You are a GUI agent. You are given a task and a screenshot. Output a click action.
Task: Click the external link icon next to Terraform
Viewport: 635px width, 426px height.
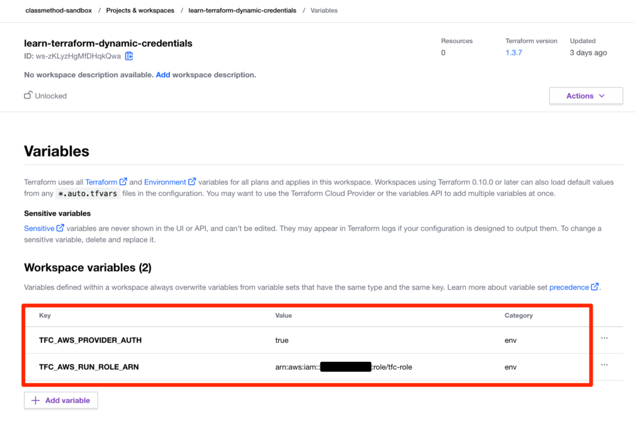pos(123,182)
